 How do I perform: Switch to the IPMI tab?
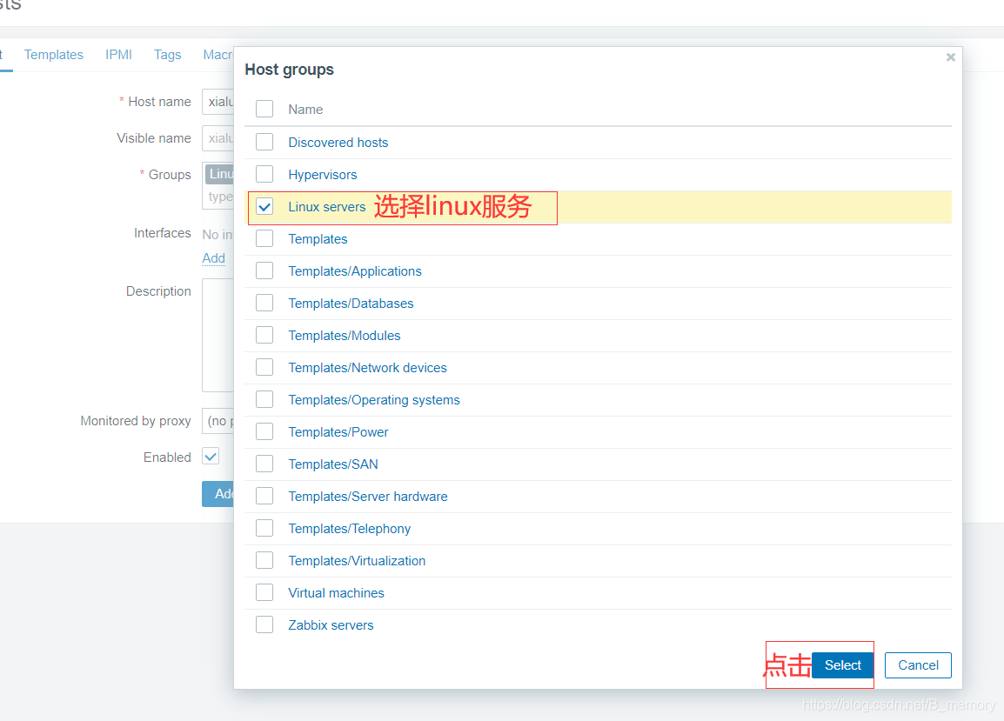pos(118,55)
